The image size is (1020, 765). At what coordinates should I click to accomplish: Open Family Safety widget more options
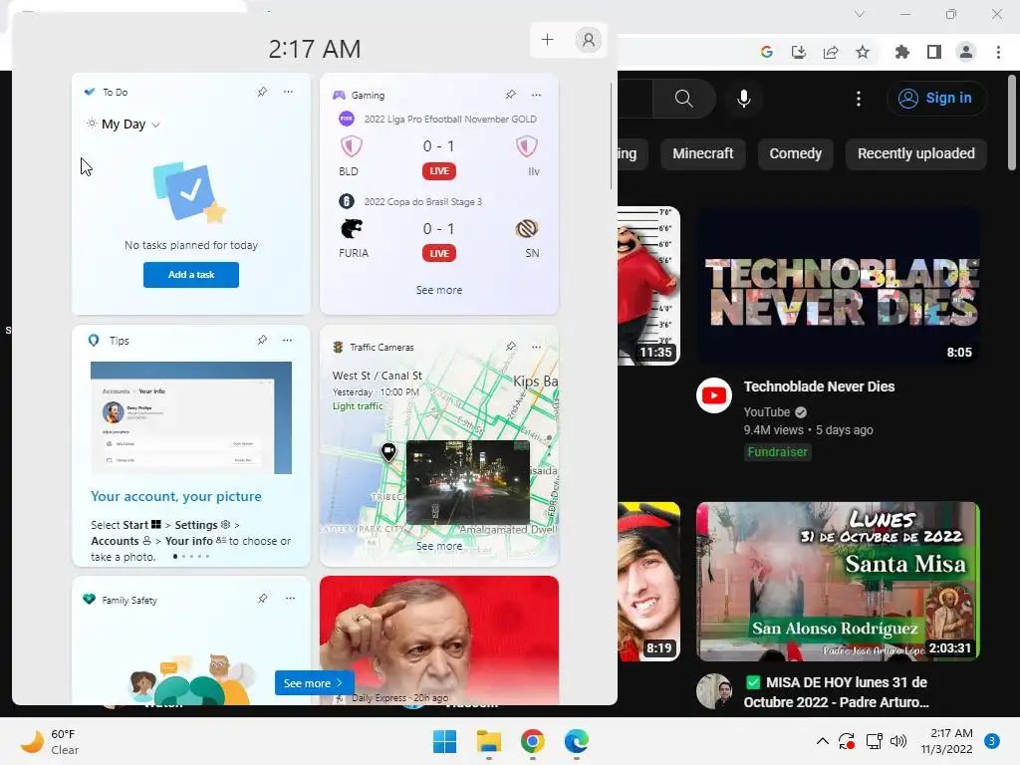click(x=290, y=599)
